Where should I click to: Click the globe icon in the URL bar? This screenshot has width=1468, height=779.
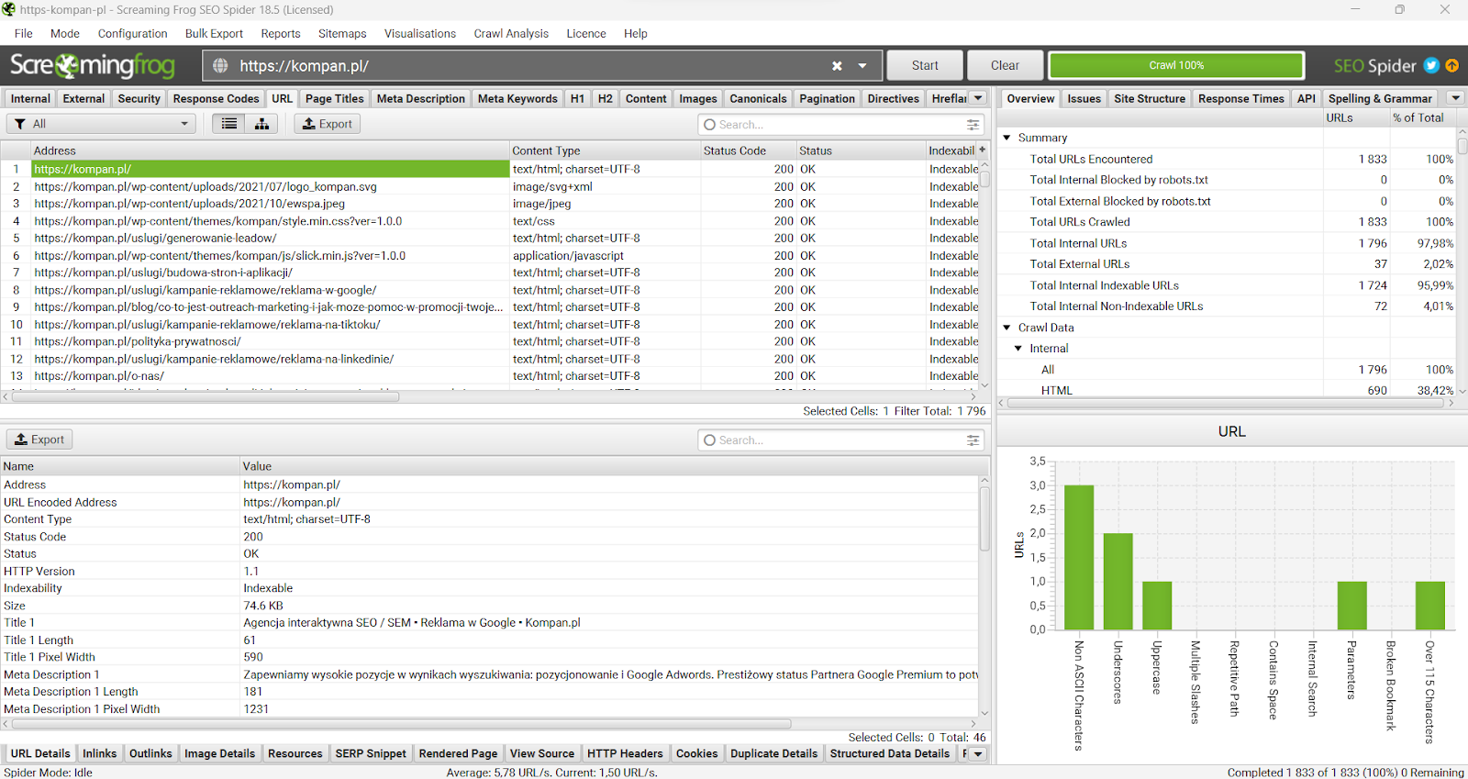(220, 66)
